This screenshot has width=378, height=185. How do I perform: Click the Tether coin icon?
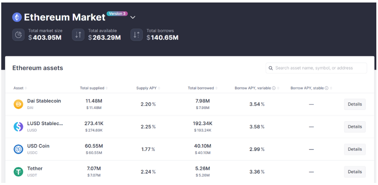coord(18,172)
